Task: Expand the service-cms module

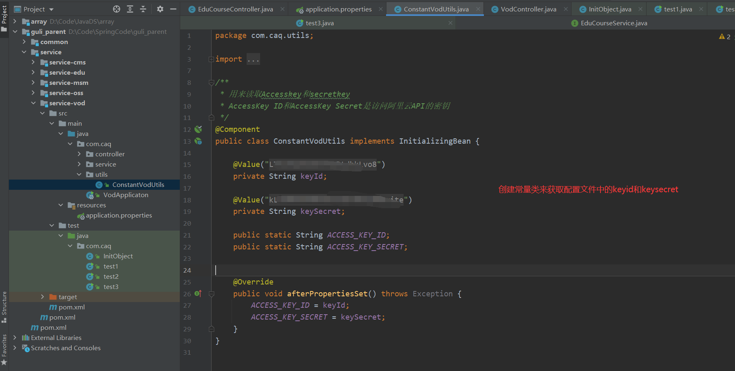Action: tap(33, 62)
